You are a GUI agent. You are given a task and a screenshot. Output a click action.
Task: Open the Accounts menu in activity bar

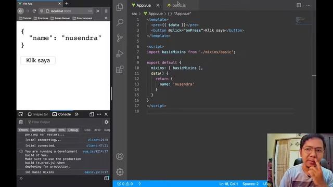coord(120,156)
